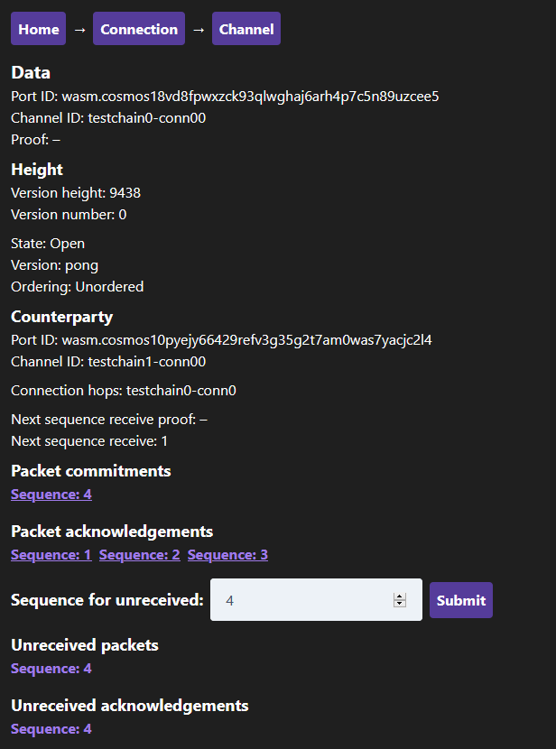The image size is (556, 749).
Task: Click the Counterparty Port ID value
Action: (x=247, y=340)
